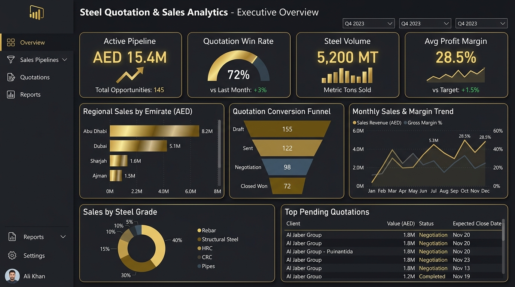Screen dimensions: 515x287
Task: Click Ali Khan's profile avatar
Action: [12, 276]
